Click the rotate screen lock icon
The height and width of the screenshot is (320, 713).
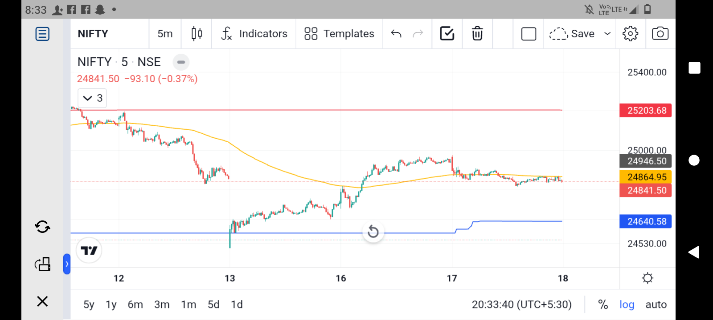click(42, 264)
